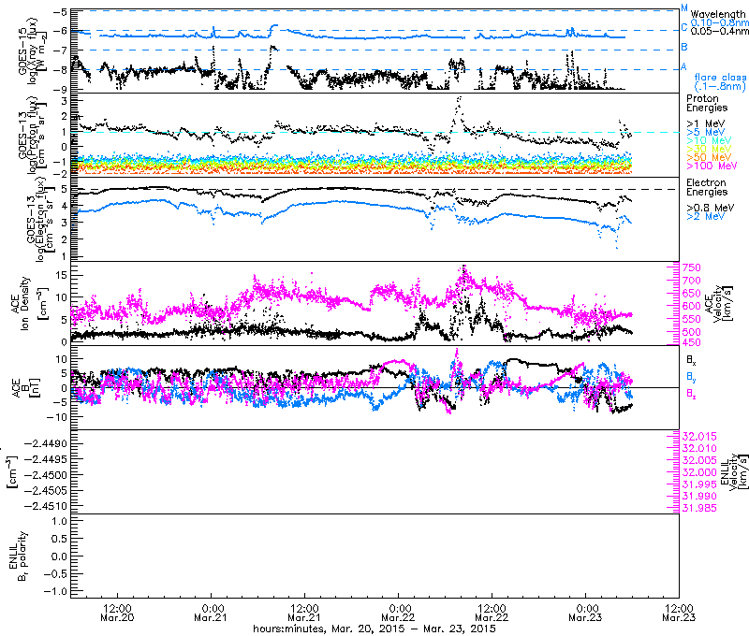Viewport: 749px width, 636px height.
Task: Select the A flare class marker
Action: (x=684, y=66)
